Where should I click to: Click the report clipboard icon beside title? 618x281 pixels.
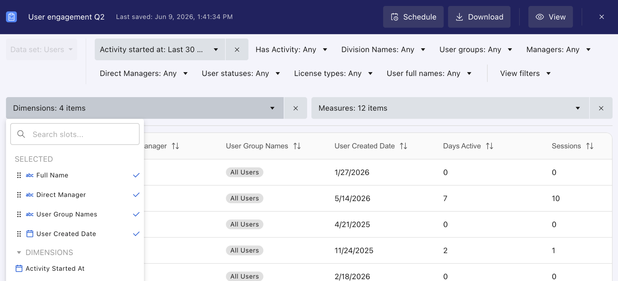(x=11, y=17)
